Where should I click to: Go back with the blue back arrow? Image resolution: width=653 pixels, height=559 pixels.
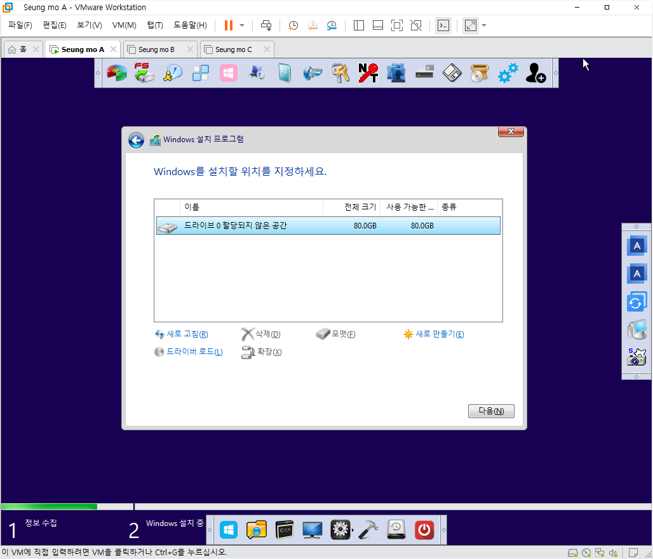pyautogui.click(x=136, y=141)
